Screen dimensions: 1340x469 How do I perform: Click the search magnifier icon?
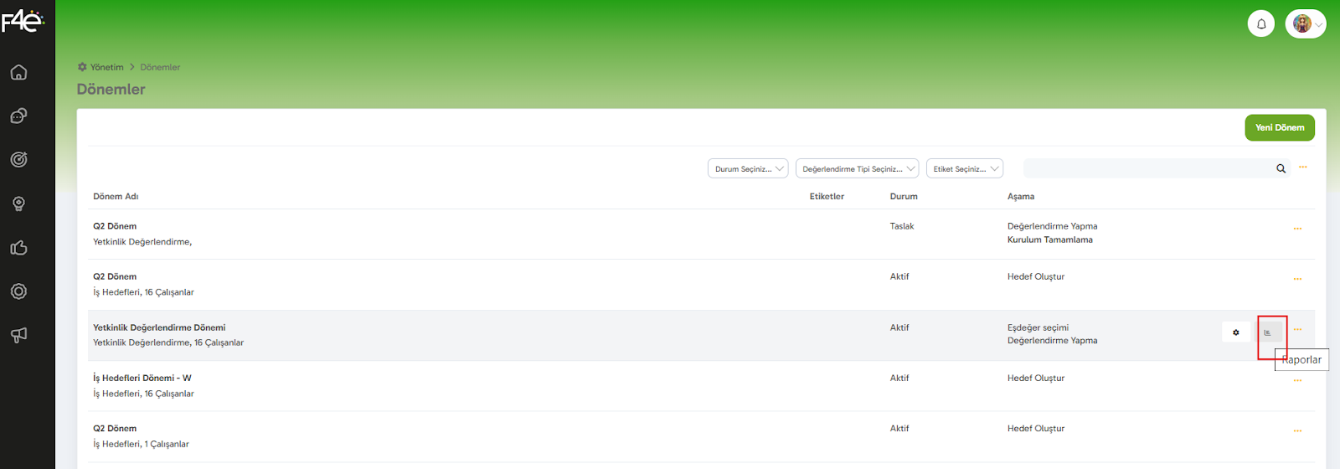pyautogui.click(x=1281, y=168)
